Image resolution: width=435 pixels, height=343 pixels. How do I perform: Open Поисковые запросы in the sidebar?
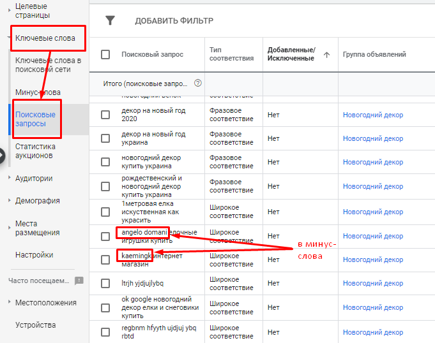pos(35,119)
